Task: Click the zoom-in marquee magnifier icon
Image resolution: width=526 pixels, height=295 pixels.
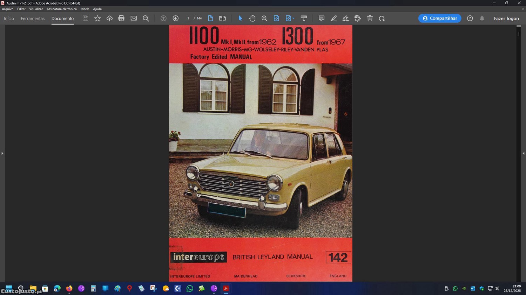Action: point(264,19)
